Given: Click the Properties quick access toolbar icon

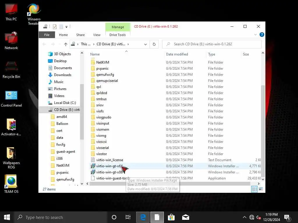Looking at the screenshot, I should coord(54,26).
